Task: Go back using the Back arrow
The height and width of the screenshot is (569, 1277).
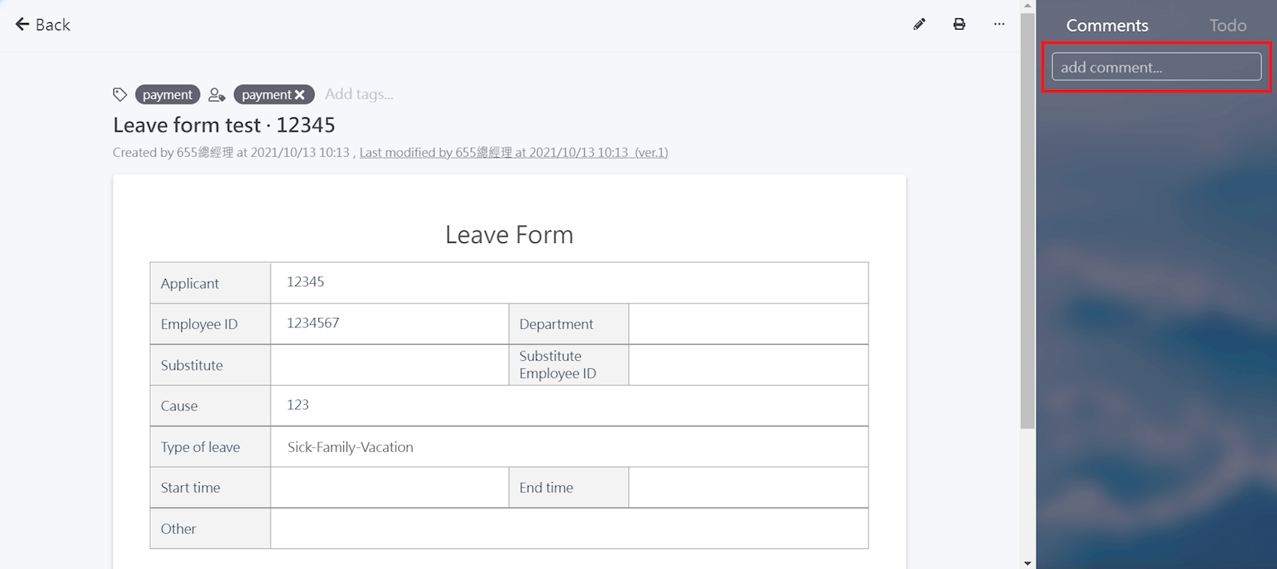Action: (x=42, y=25)
